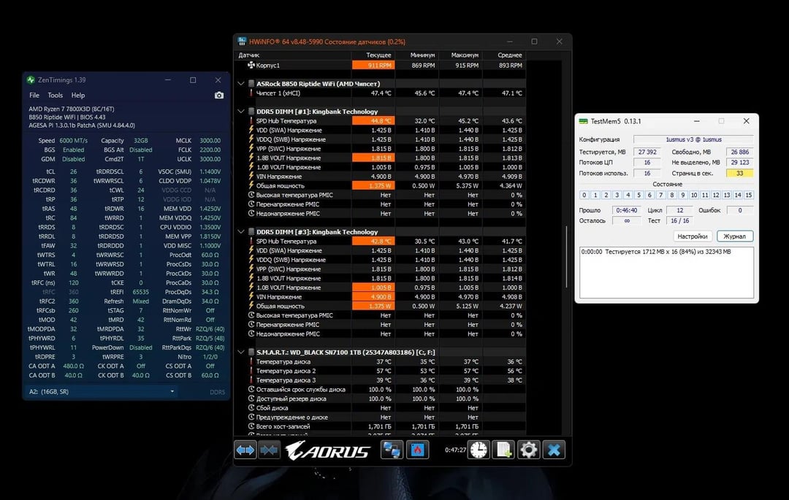Reset HWiNFO timer with clock icon
This screenshot has width=789, height=500.
tap(479, 450)
